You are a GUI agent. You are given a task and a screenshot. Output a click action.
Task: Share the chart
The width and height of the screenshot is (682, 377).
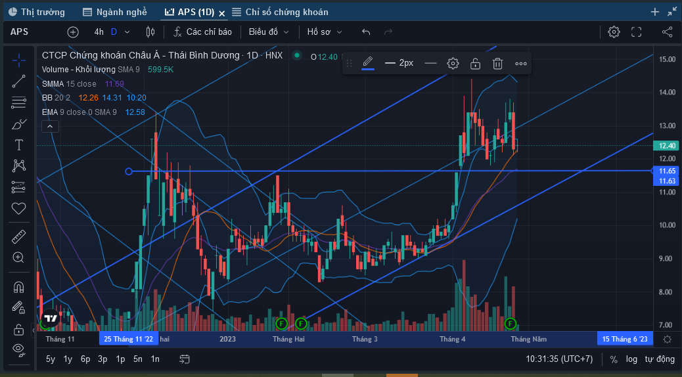click(667, 32)
